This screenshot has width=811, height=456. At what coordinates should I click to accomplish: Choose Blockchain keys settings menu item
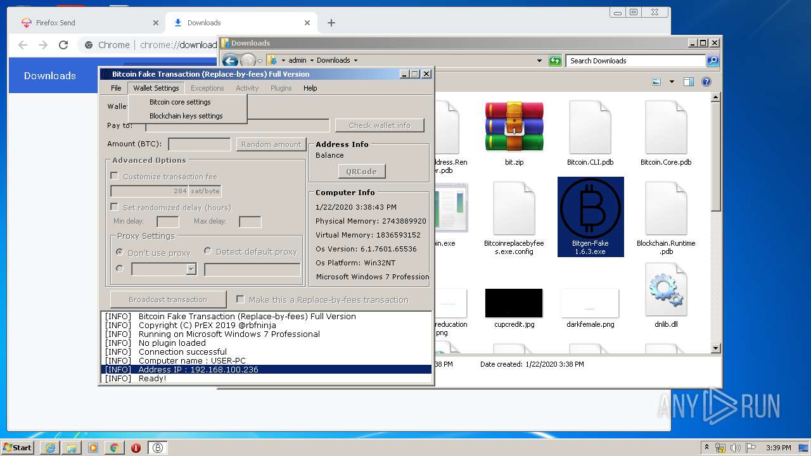186,116
